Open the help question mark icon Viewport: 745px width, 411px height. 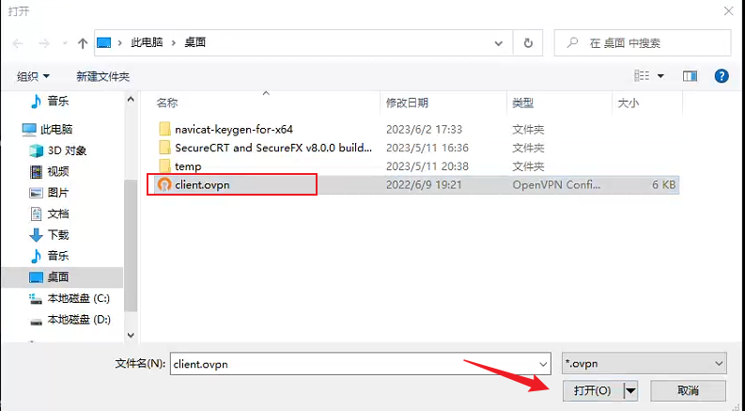(722, 75)
